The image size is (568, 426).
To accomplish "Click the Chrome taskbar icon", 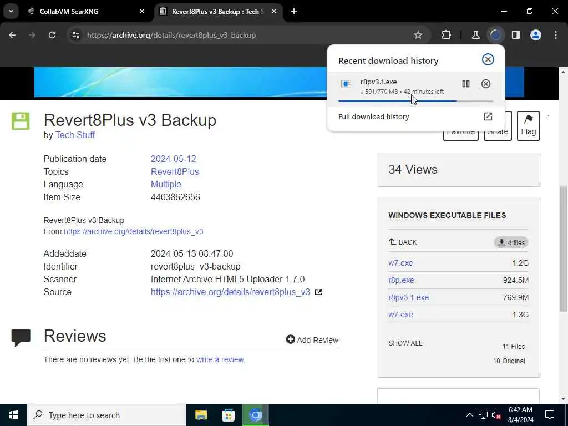I will coord(255,415).
